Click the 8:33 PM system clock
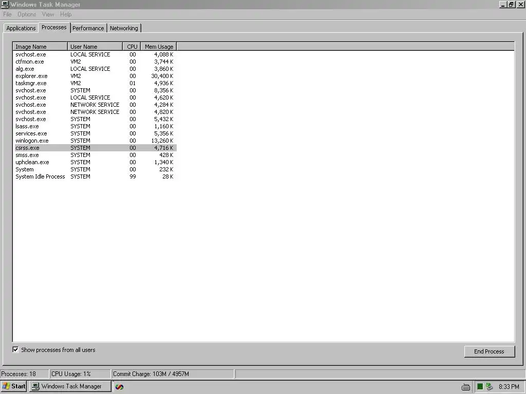The width and height of the screenshot is (526, 394). (x=509, y=387)
